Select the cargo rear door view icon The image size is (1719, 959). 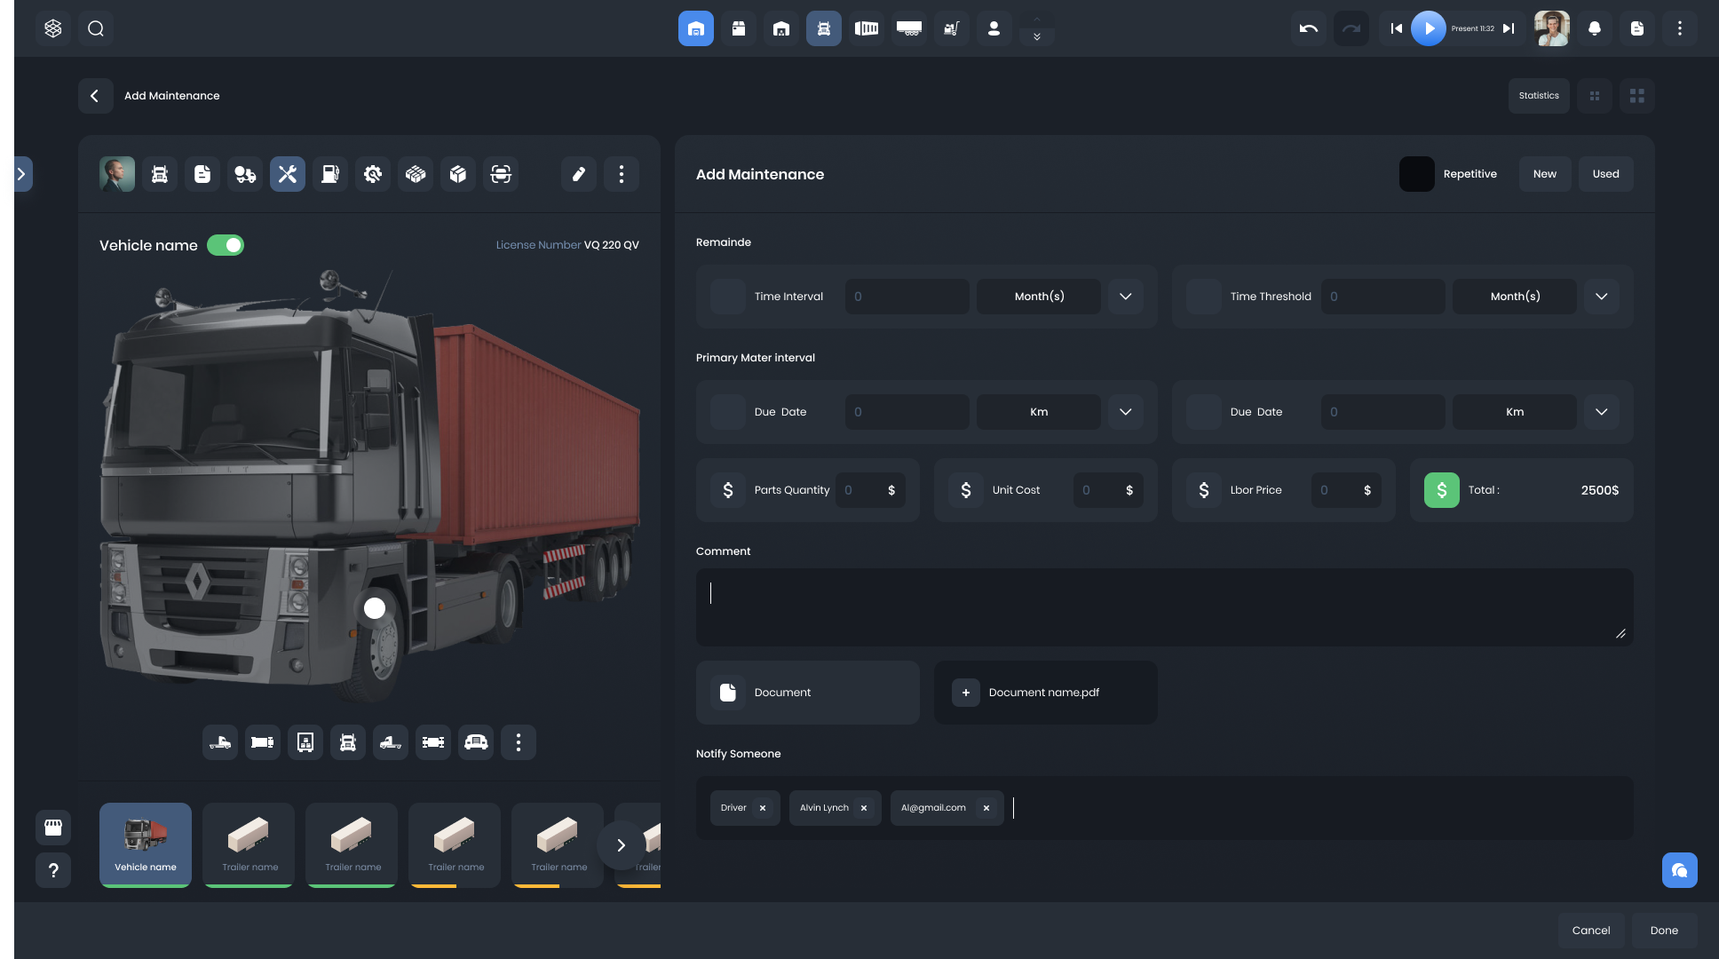click(305, 742)
